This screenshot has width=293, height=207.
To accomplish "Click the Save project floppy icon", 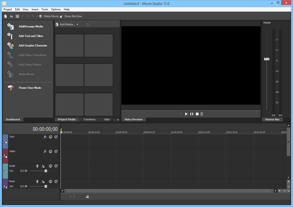I will pos(17,16).
